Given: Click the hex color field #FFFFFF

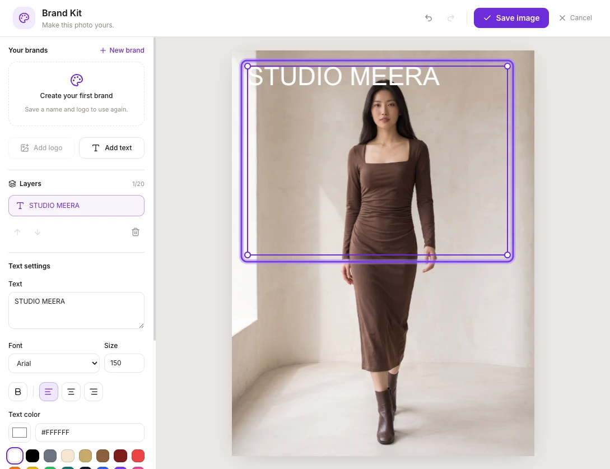Looking at the screenshot, I should (90, 433).
